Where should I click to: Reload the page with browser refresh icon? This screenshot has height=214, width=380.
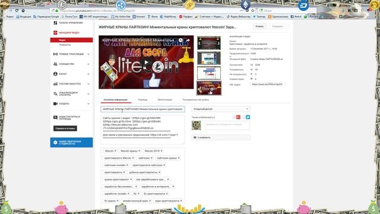pos(17,11)
